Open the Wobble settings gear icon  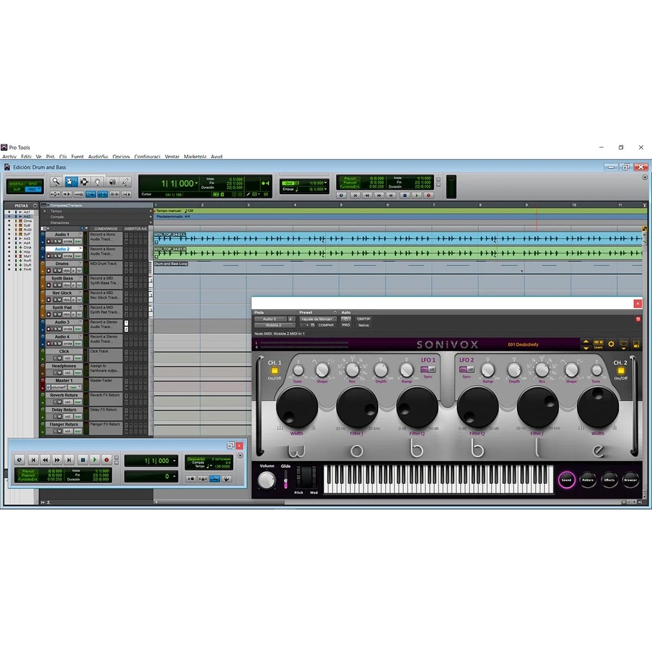tap(611, 344)
